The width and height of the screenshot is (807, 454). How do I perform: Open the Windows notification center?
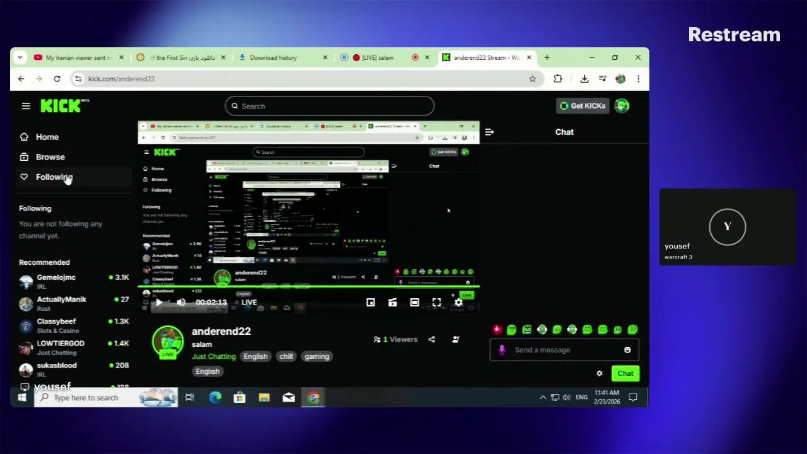pyautogui.click(x=633, y=397)
